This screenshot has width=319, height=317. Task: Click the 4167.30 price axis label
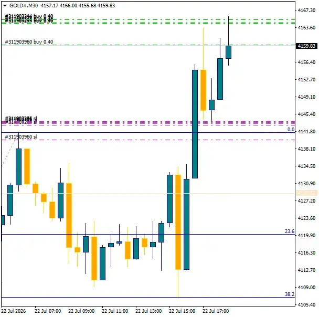(306, 10)
